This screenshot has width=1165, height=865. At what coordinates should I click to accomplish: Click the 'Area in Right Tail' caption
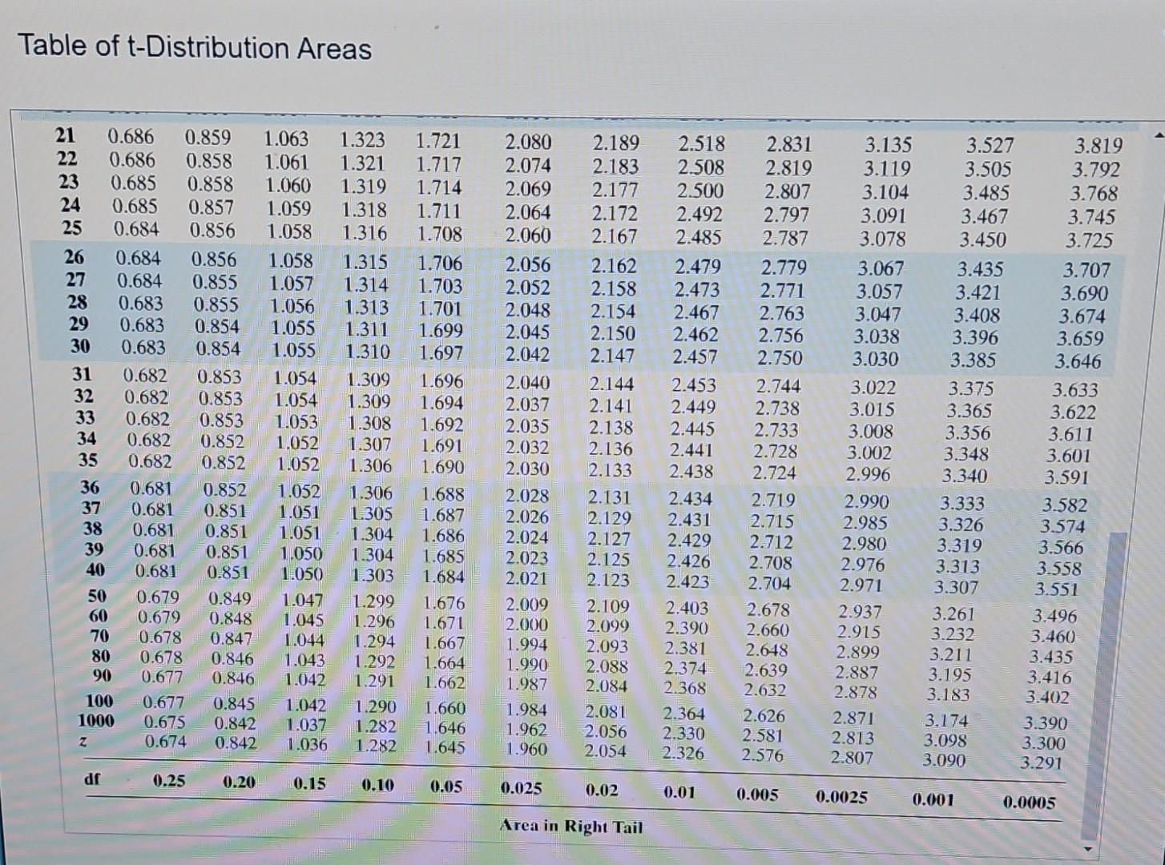tap(574, 827)
